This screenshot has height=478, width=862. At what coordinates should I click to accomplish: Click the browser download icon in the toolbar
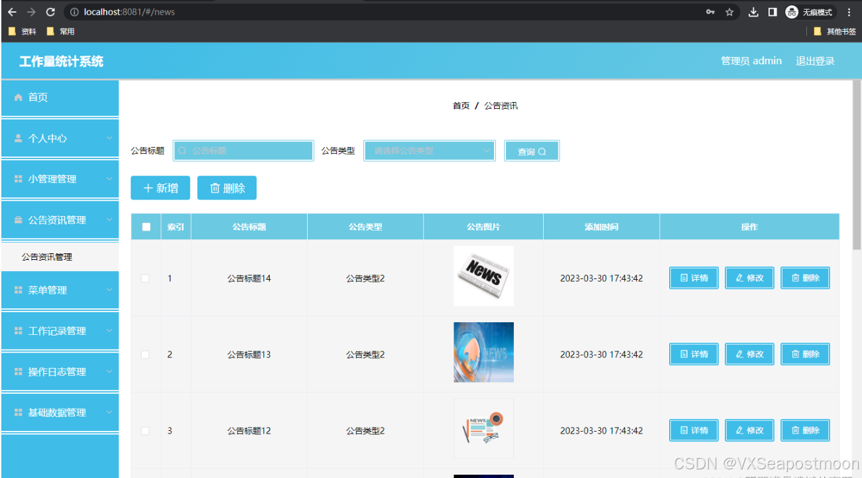[x=753, y=11]
